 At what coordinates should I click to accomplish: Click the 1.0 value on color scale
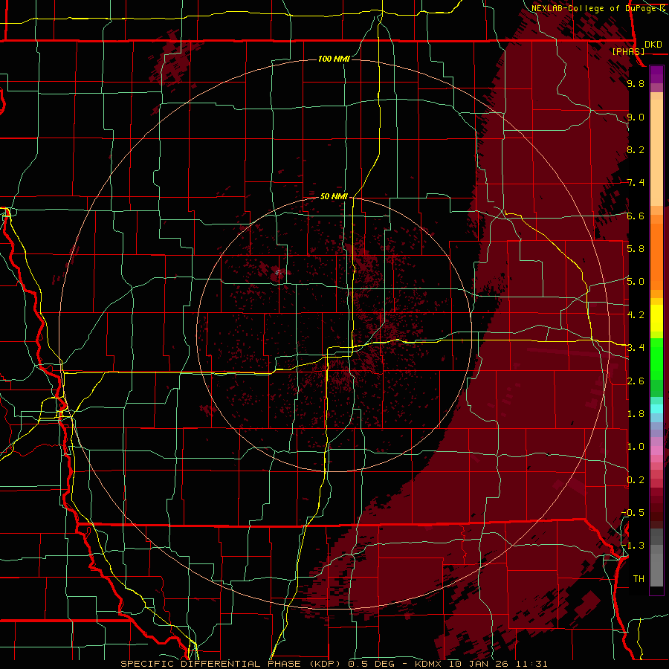pos(636,446)
